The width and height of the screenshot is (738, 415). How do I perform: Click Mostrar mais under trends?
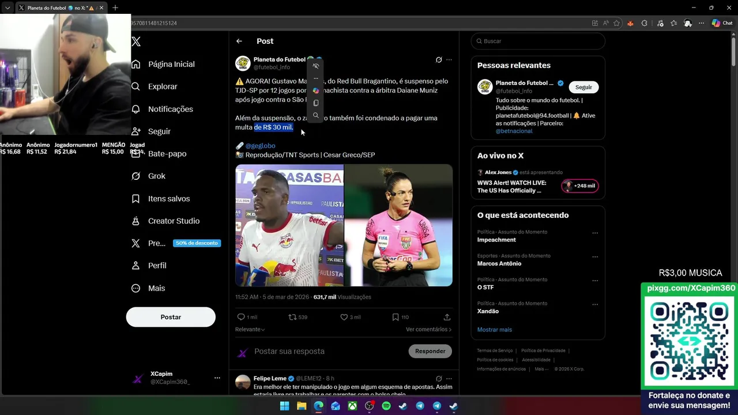[x=494, y=330]
